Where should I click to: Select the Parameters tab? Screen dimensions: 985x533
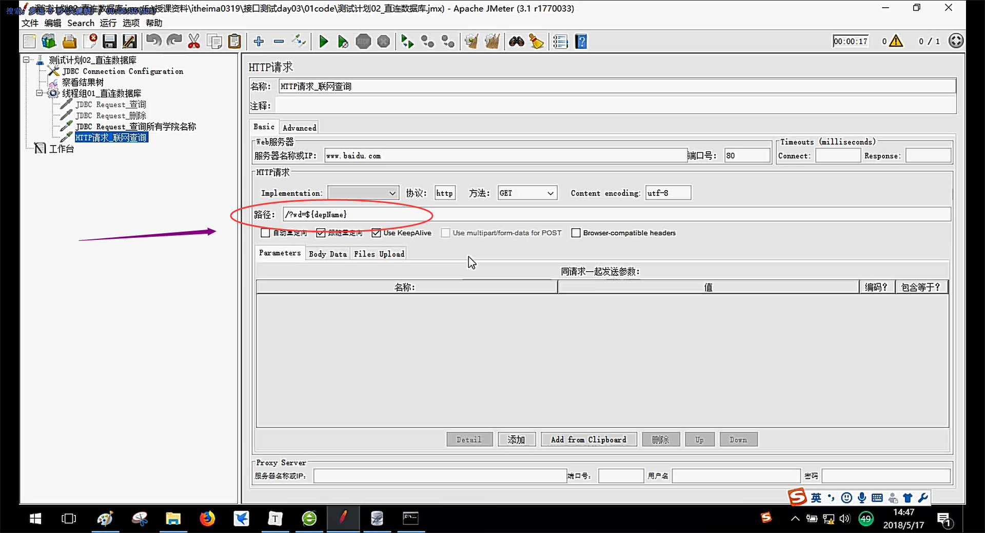click(x=280, y=253)
